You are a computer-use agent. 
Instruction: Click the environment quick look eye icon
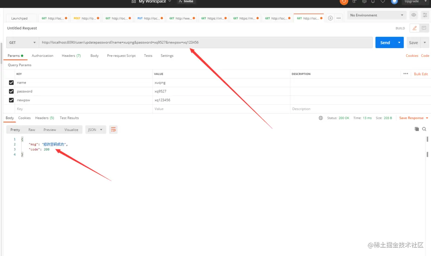(414, 15)
